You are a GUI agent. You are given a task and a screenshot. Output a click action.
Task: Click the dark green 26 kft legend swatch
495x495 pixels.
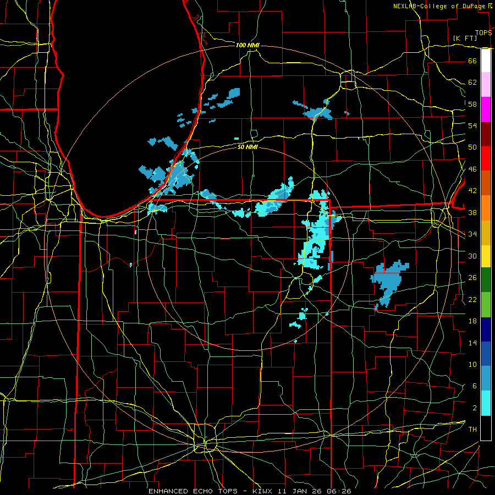click(486, 280)
